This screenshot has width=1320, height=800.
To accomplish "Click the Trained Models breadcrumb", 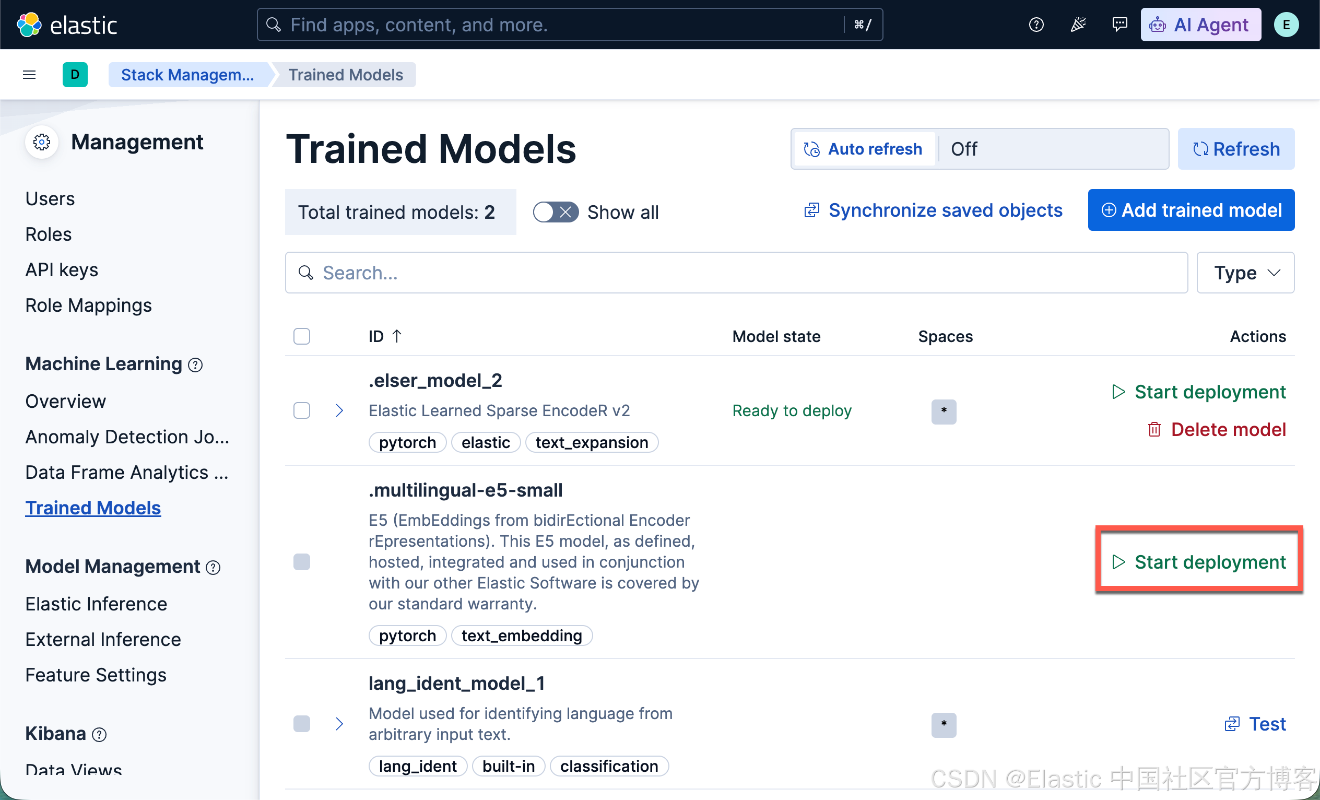I will tap(346, 75).
